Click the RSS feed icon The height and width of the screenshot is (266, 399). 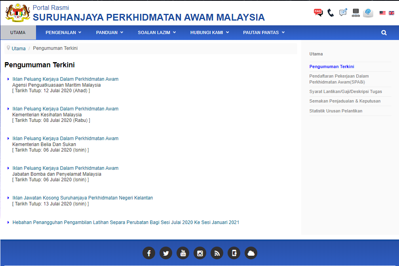click(217, 253)
